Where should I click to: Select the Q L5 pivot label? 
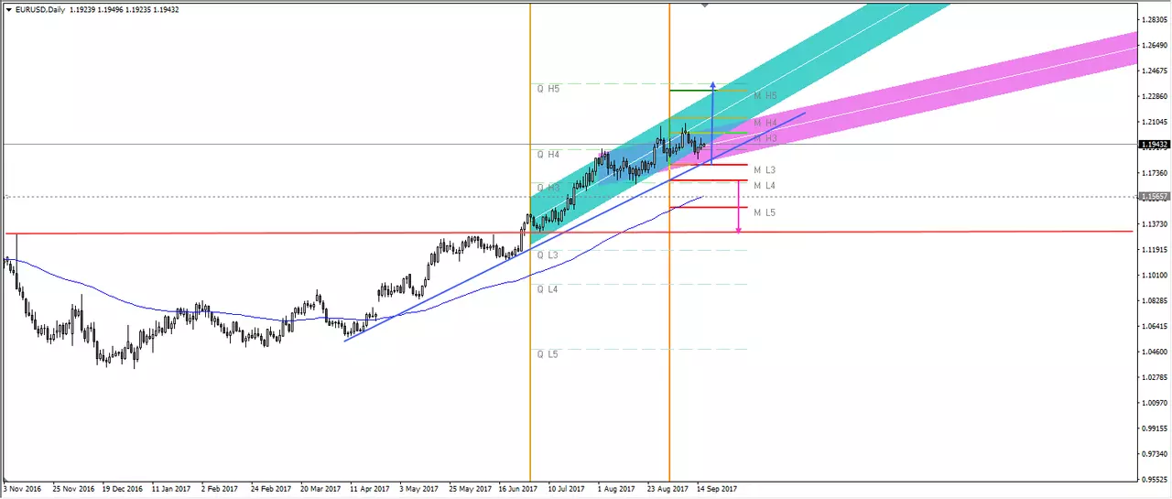548,353
